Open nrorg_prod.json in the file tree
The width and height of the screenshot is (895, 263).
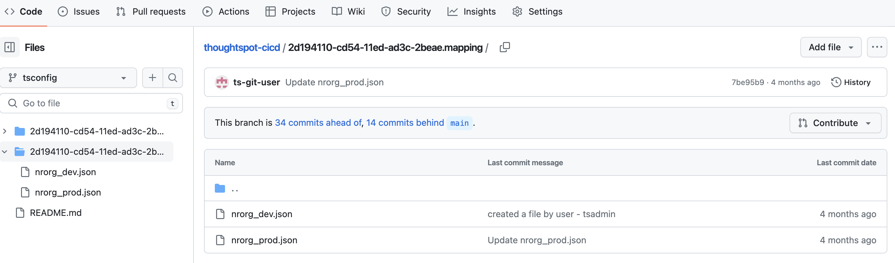[68, 192]
